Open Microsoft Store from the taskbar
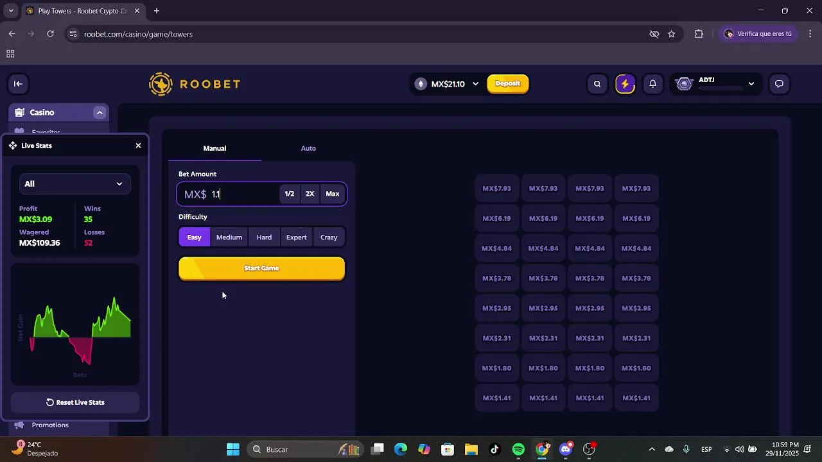The image size is (822, 462). pyautogui.click(x=448, y=449)
